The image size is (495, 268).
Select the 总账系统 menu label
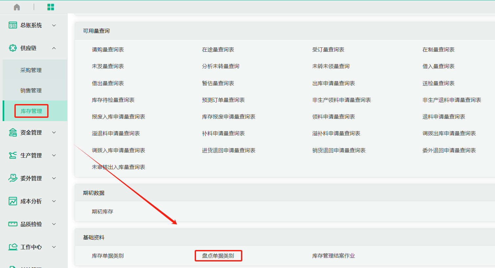31,25
